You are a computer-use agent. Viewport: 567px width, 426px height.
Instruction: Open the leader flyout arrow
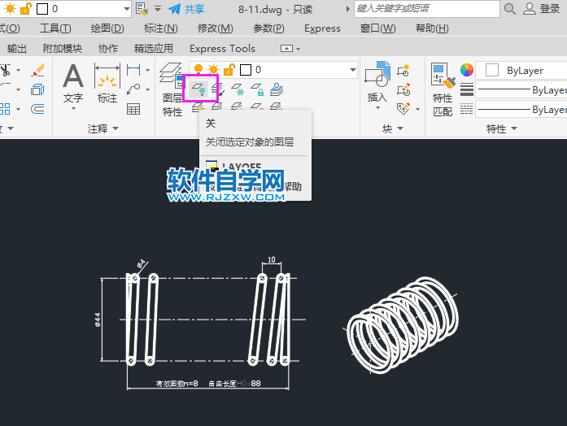click(147, 89)
